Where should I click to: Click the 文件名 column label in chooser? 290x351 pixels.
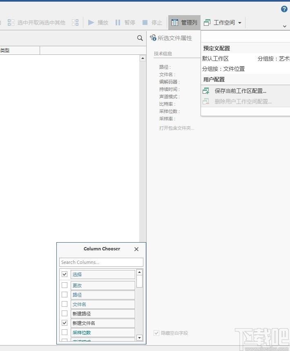103,304
